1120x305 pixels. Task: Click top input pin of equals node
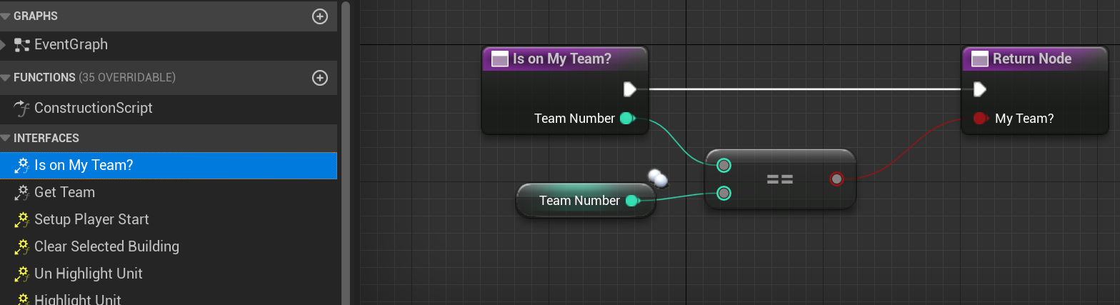pyautogui.click(x=724, y=166)
